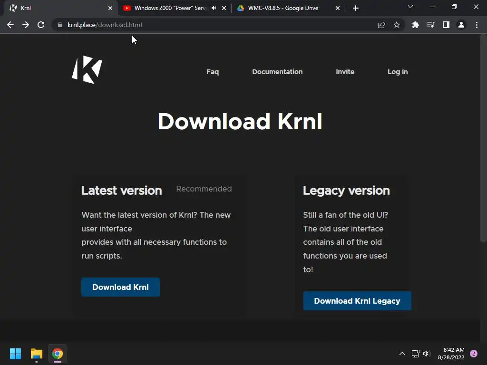Image resolution: width=487 pixels, height=365 pixels.
Task: Click the "Legacy version" heading
Action: coord(346,191)
